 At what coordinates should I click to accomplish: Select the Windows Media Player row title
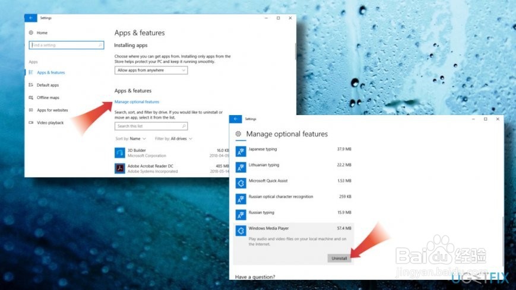[x=268, y=228]
